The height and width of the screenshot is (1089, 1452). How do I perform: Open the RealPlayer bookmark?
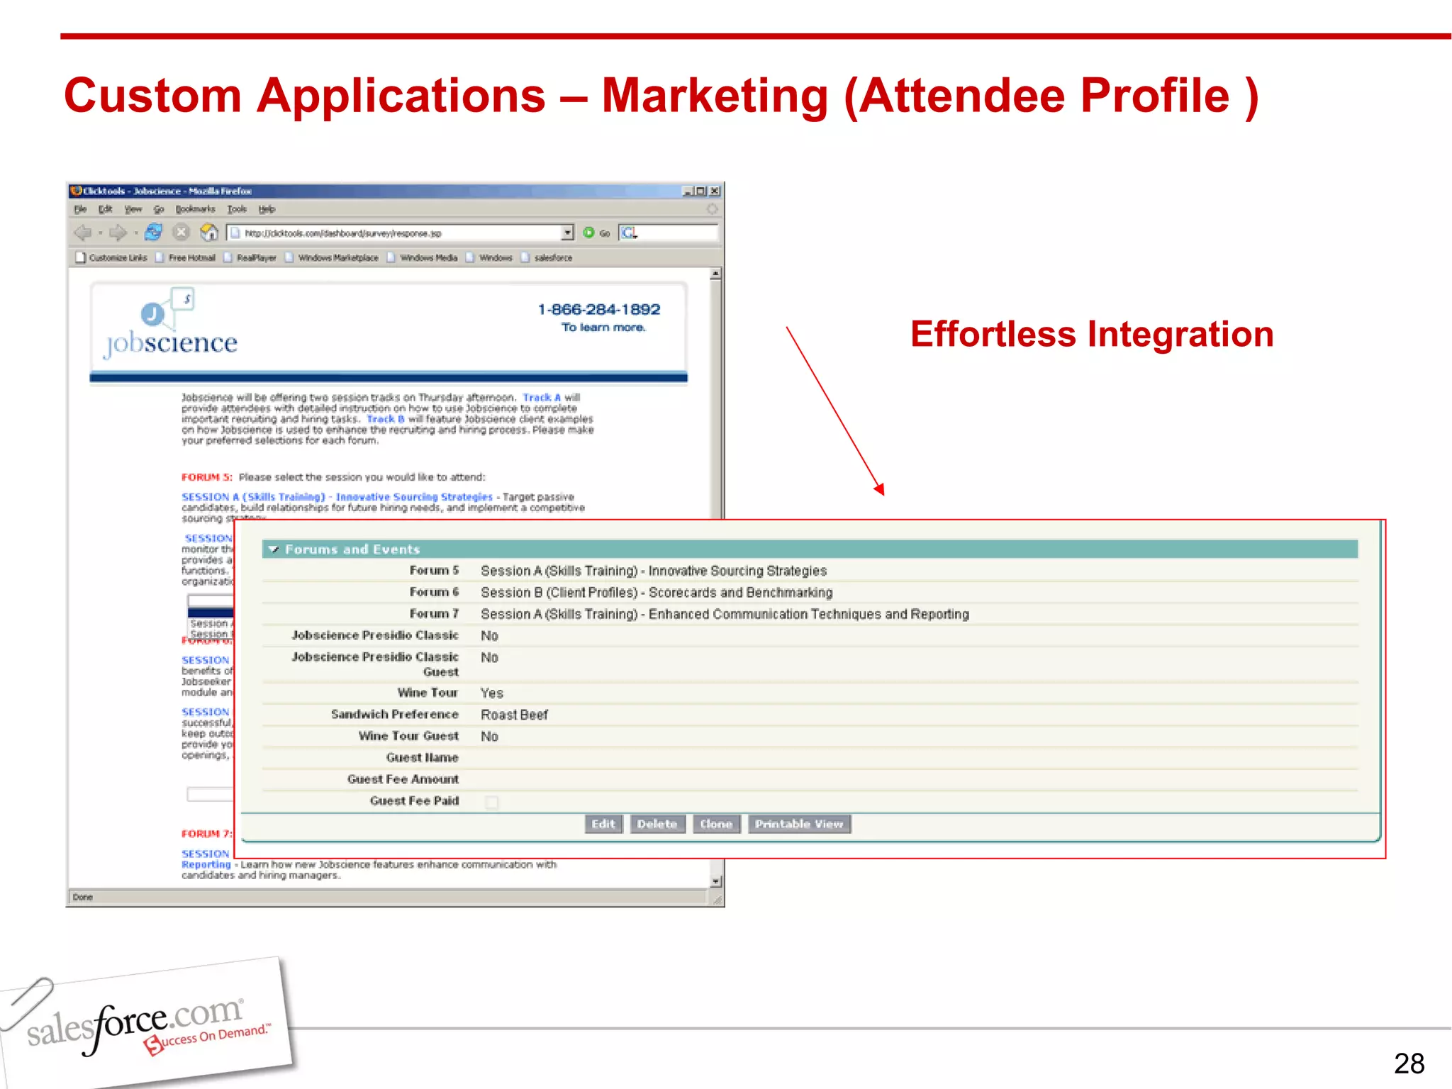click(x=250, y=257)
